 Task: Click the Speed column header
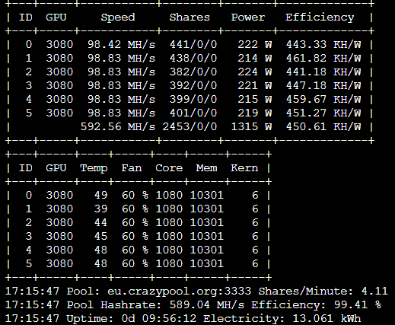[118, 18]
